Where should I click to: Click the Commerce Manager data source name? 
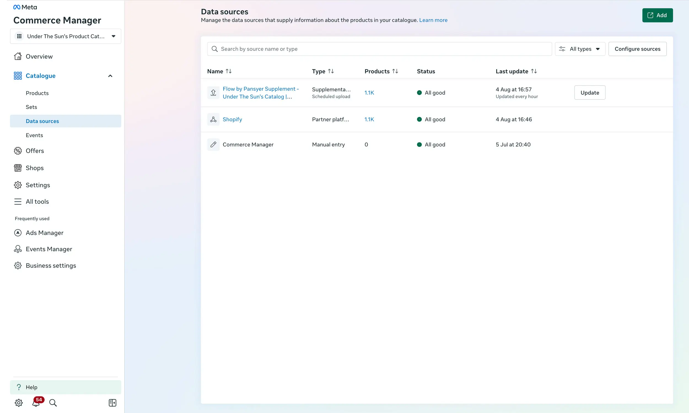pos(248,145)
